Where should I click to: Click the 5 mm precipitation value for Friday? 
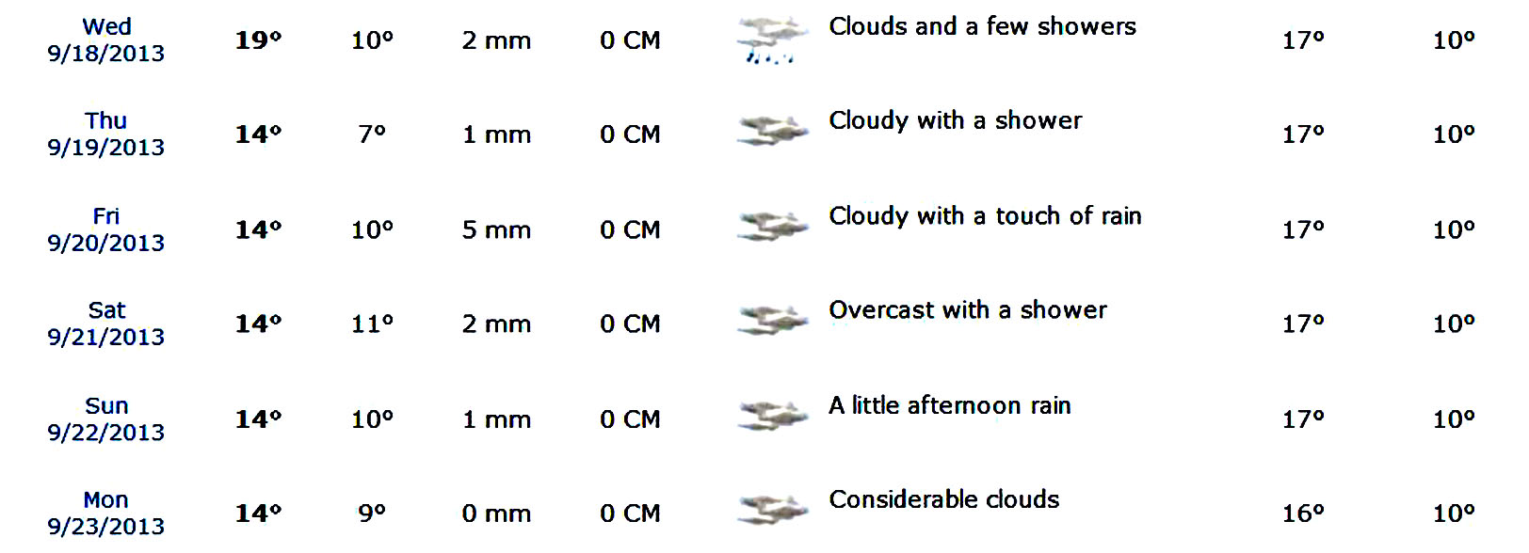496,229
